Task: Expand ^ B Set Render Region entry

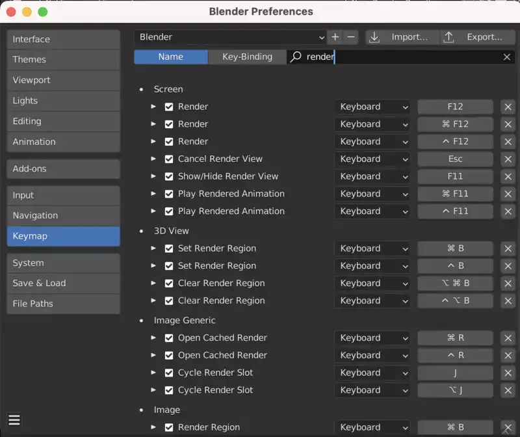Action: tap(153, 265)
